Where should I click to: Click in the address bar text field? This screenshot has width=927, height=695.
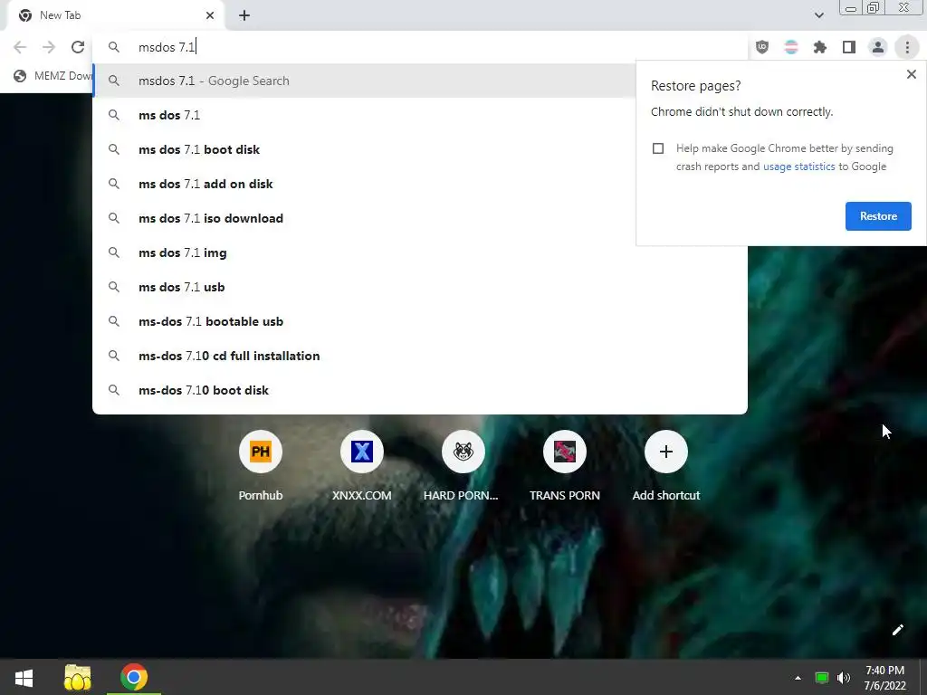click(420, 47)
